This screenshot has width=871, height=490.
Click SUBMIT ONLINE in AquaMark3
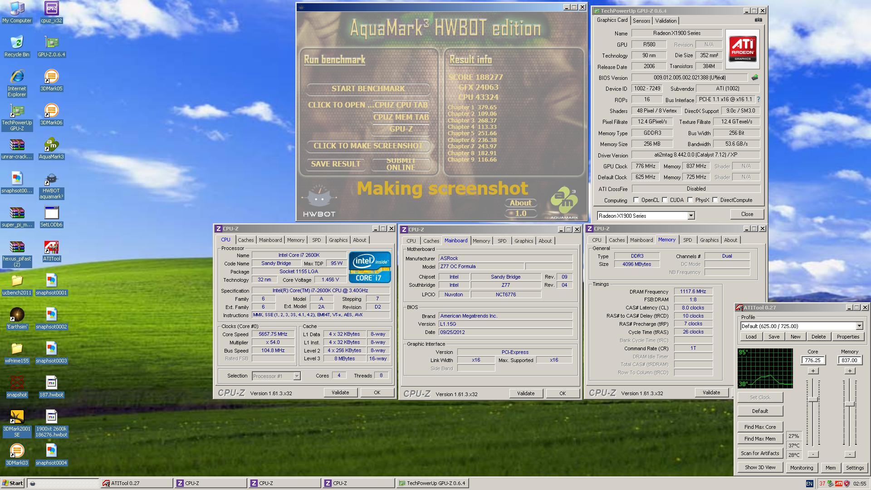coord(401,164)
